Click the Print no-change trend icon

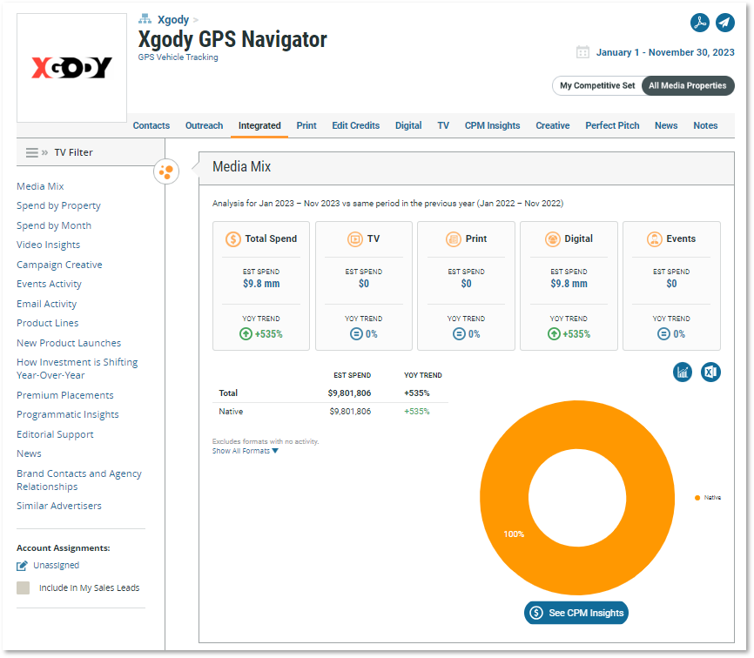(459, 333)
